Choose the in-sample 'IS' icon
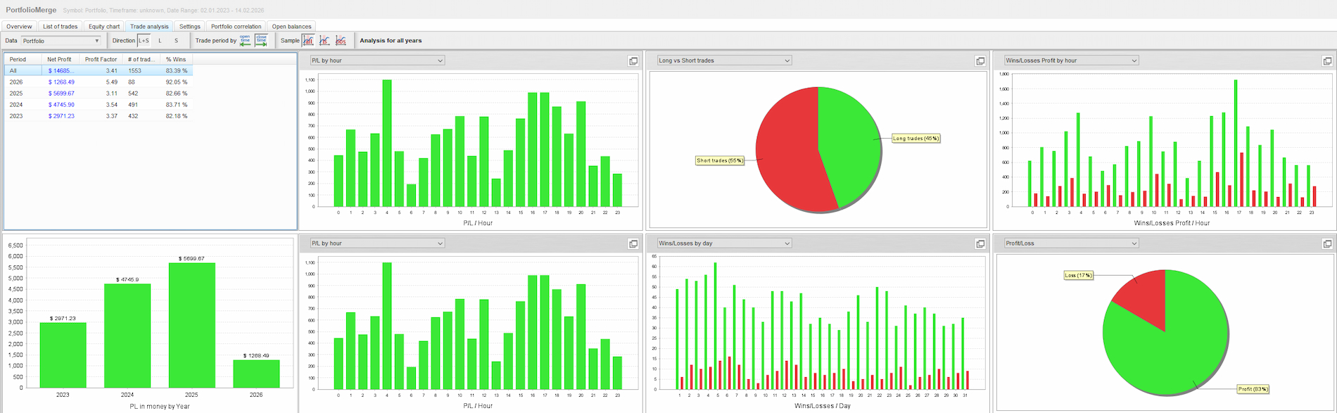Viewport: 1337px width, 413px height. pyautogui.click(x=324, y=40)
